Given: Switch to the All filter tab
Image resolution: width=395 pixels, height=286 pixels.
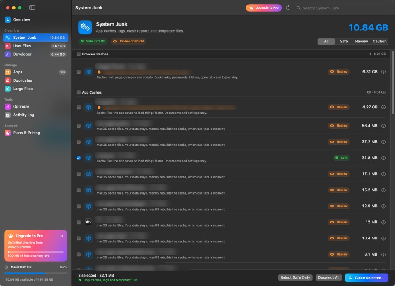Looking at the screenshot, I should pos(326,41).
